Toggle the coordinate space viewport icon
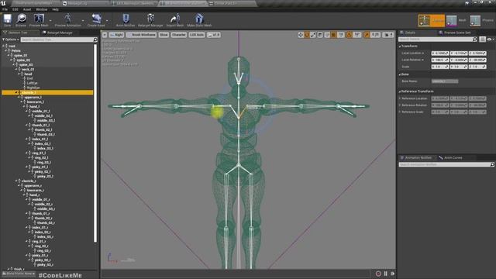This screenshot has width=496, height=279. pyautogui.click(x=320, y=35)
